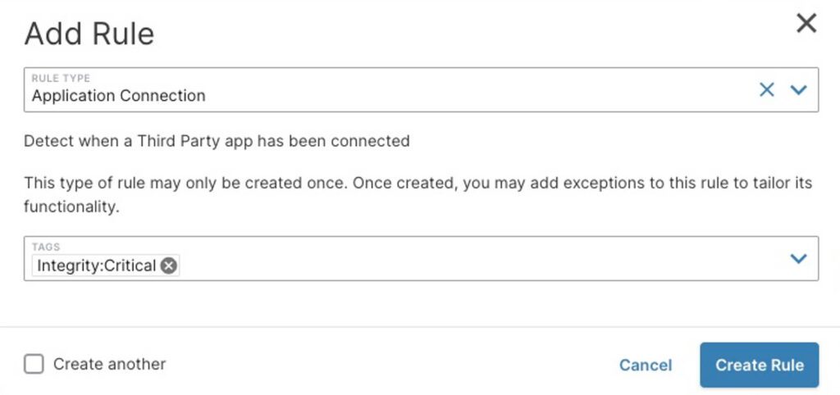
Task: Click the Third Party app description text
Action: 217,141
